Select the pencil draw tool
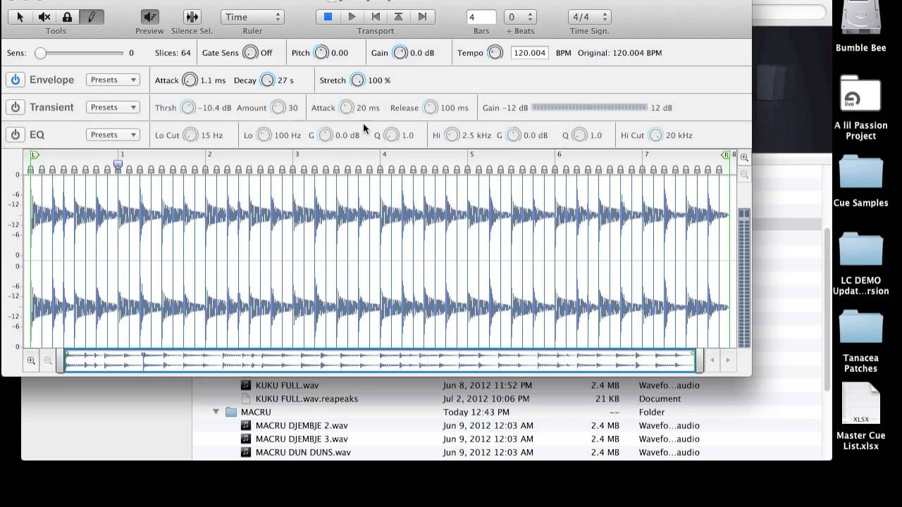Image resolution: width=902 pixels, height=507 pixels. 91,17
